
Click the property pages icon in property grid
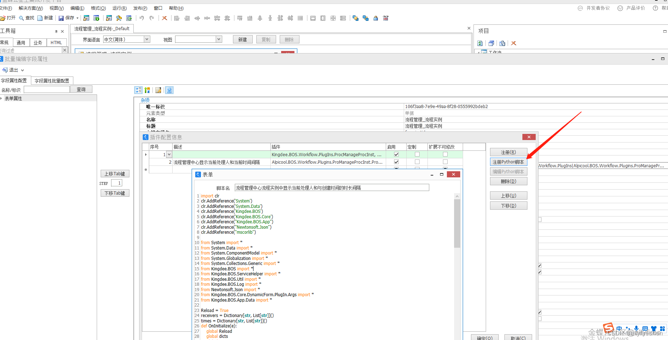click(x=158, y=90)
